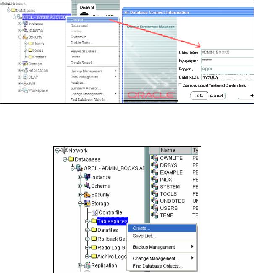Select the Rollback Segments tree item
Viewport: 254px width, 273px height.
point(112,239)
